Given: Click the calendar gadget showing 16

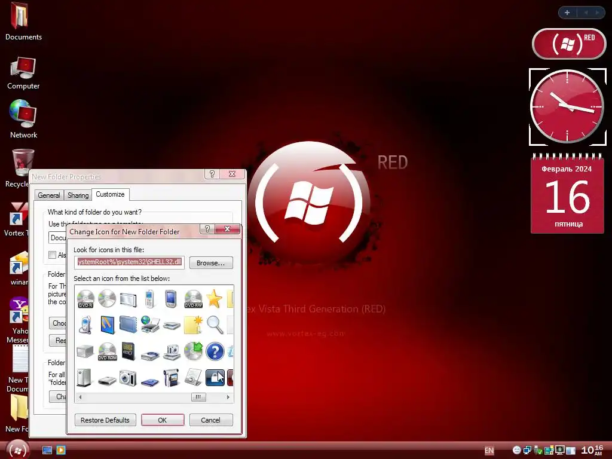Looking at the screenshot, I should pos(567,194).
